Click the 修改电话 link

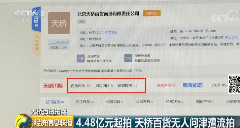point(111,32)
